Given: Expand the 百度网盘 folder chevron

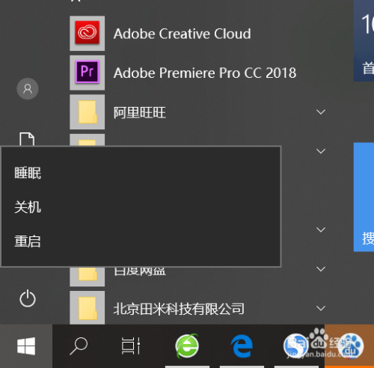Looking at the screenshot, I should [321, 269].
